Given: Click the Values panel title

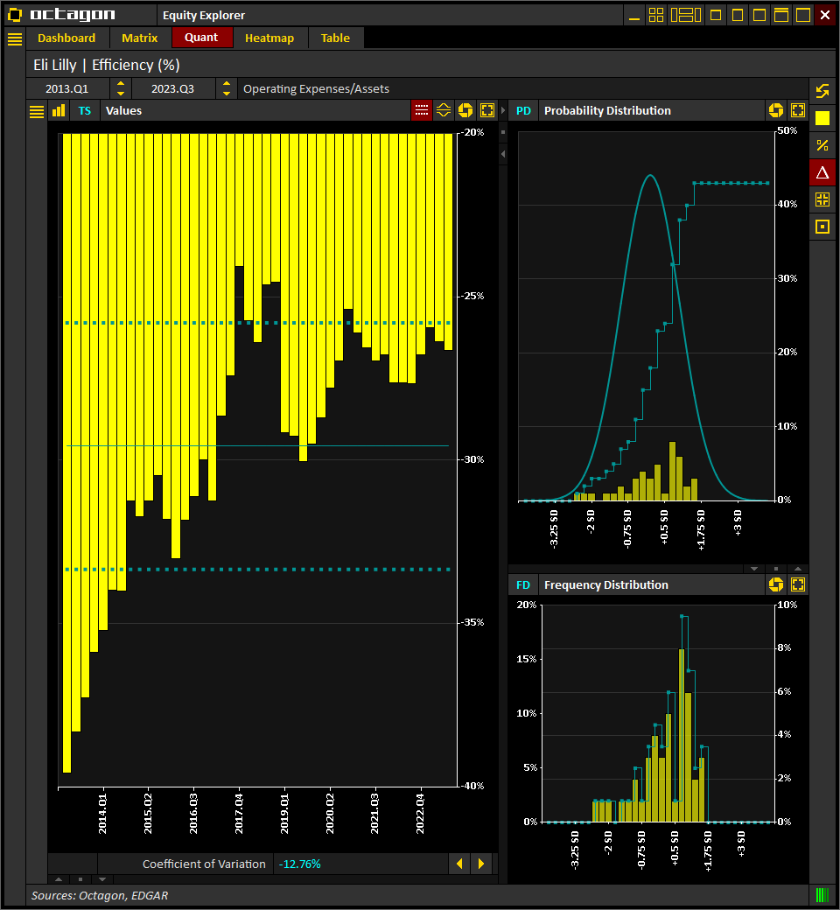Looking at the screenshot, I should coord(123,111).
